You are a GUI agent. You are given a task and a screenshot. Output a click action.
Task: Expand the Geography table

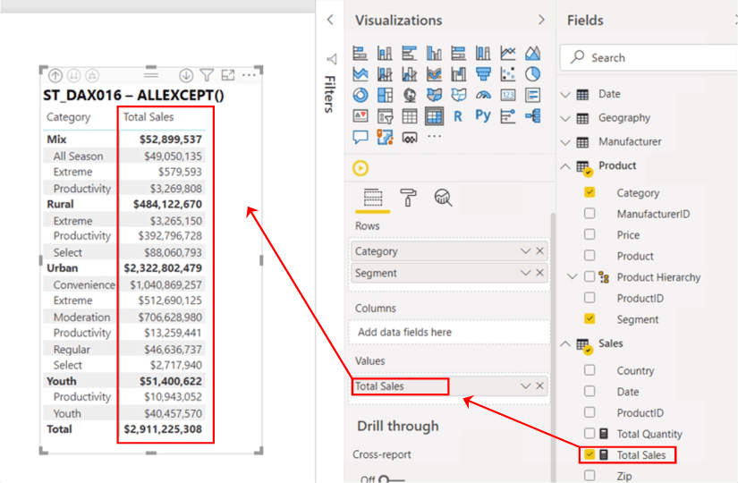click(x=565, y=119)
